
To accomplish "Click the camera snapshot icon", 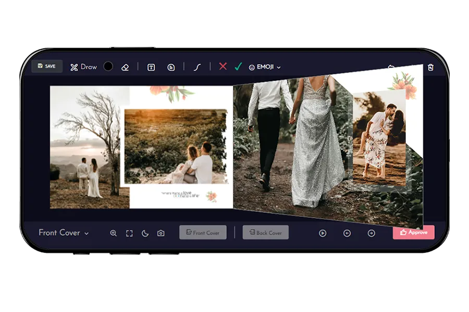I will click(x=161, y=233).
